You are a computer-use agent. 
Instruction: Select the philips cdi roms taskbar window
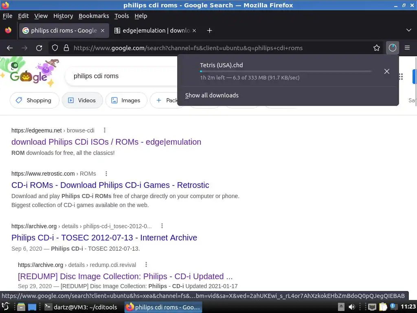point(163,307)
